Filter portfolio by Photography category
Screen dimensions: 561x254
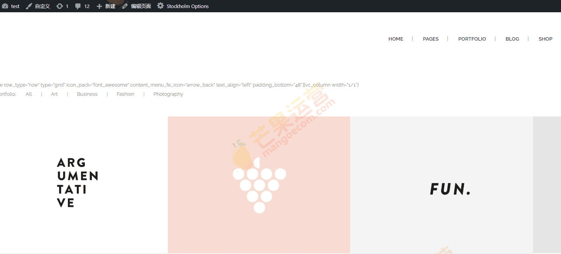(x=168, y=94)
